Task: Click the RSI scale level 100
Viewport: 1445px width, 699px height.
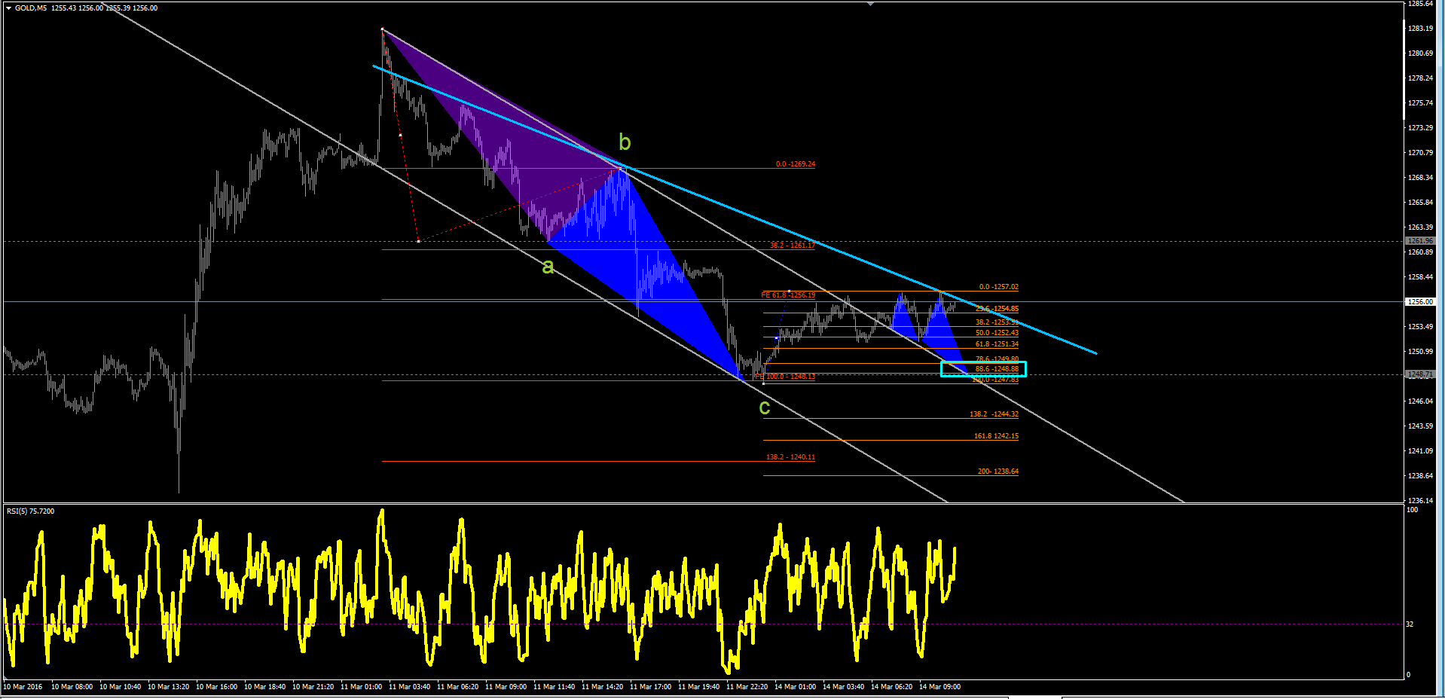Action: click(1413, 511)
